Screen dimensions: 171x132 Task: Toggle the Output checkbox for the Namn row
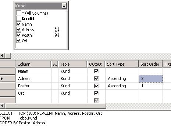pyautogui.click(x=96, y=71)
